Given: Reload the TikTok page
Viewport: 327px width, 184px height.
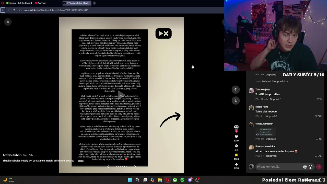Looking at the screenshot, I should [14, 10].
